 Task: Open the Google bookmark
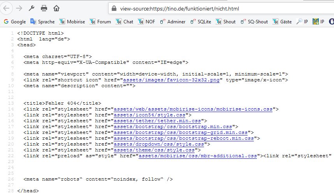(x=15, y=22)
